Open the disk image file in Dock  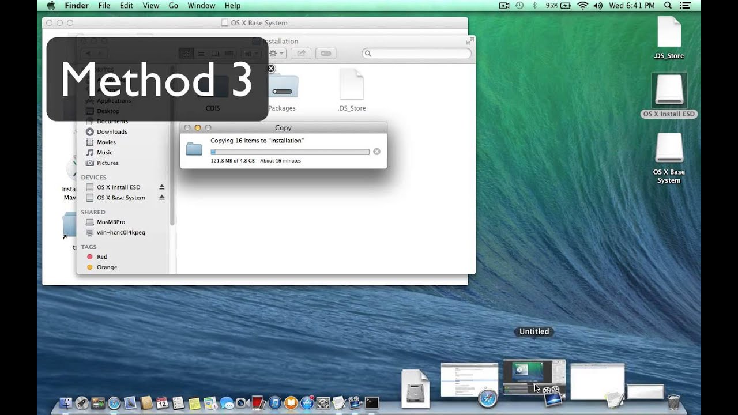click(416, 388)
